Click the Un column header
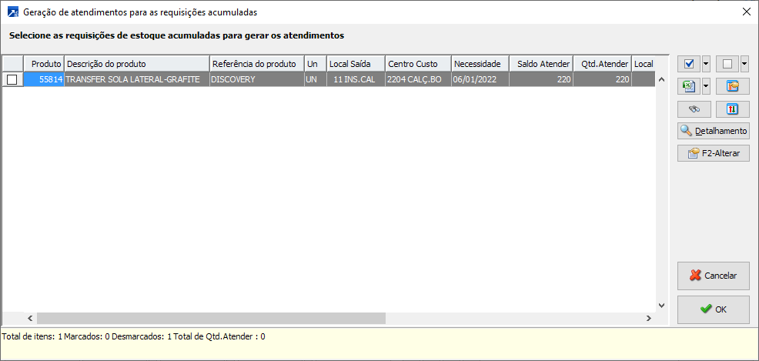The height and width of the screenshot is (361, 759). coord(315,64)
